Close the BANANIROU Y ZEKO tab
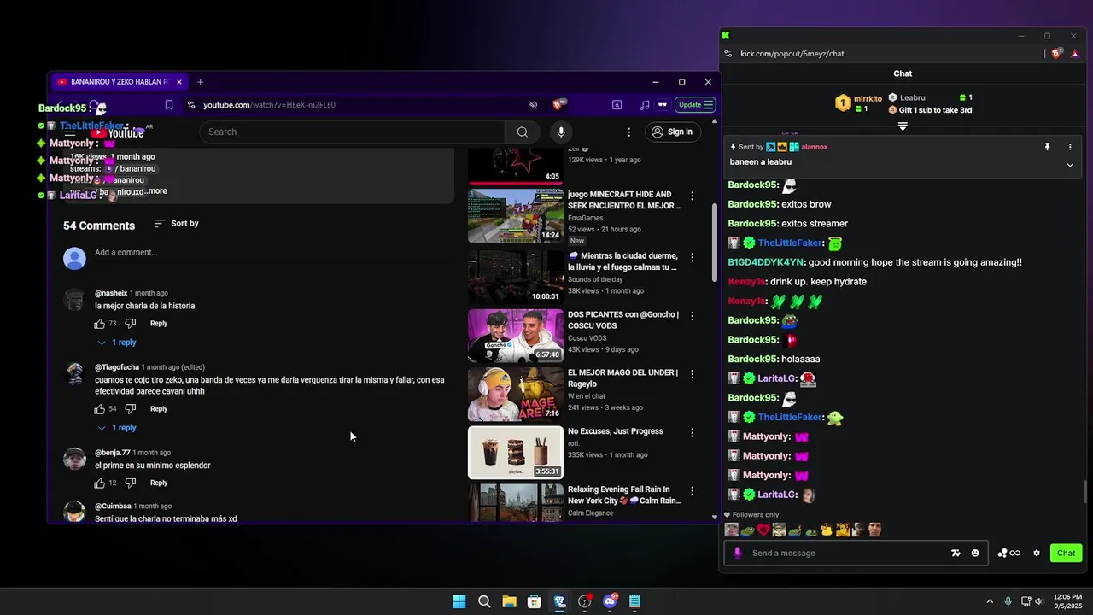 point(178,82)
